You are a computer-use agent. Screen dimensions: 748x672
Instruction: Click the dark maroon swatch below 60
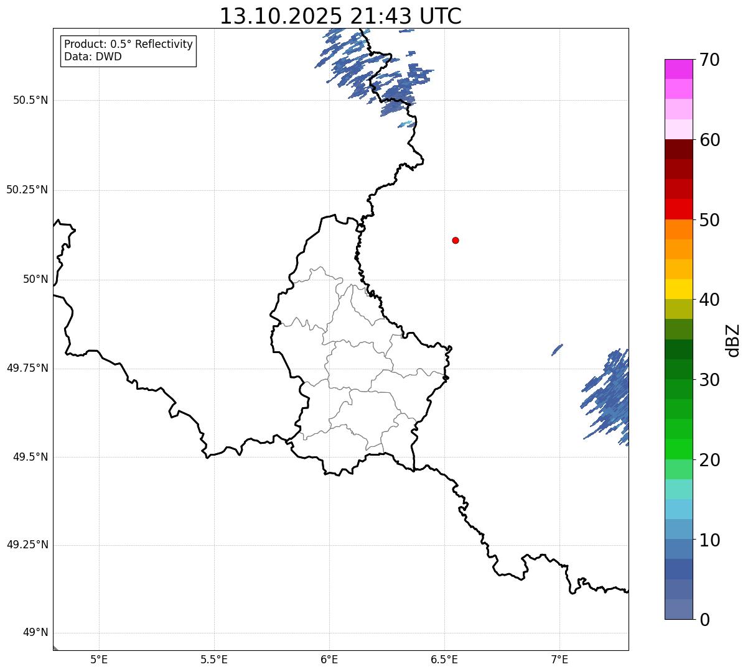tap(679, 149)
